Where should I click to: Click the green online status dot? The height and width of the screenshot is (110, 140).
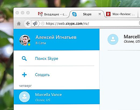[x=29, y=44]
